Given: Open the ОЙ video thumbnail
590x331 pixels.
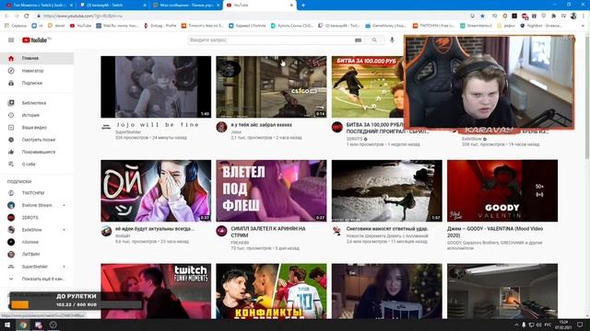Looking at the screenshot, I should pos(156,190).
